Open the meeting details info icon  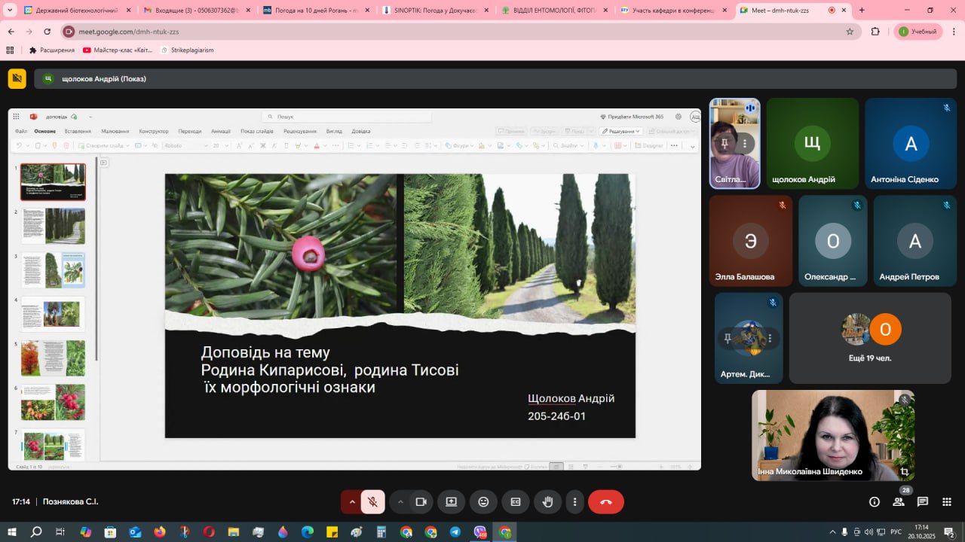874,502
